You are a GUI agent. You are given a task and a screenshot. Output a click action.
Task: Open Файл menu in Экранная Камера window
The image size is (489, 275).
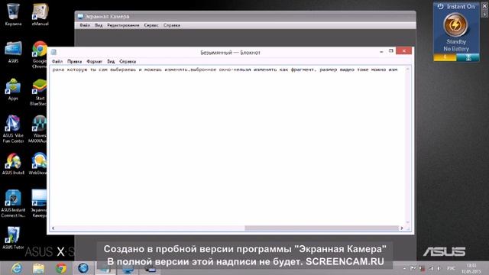click(85, 25)
